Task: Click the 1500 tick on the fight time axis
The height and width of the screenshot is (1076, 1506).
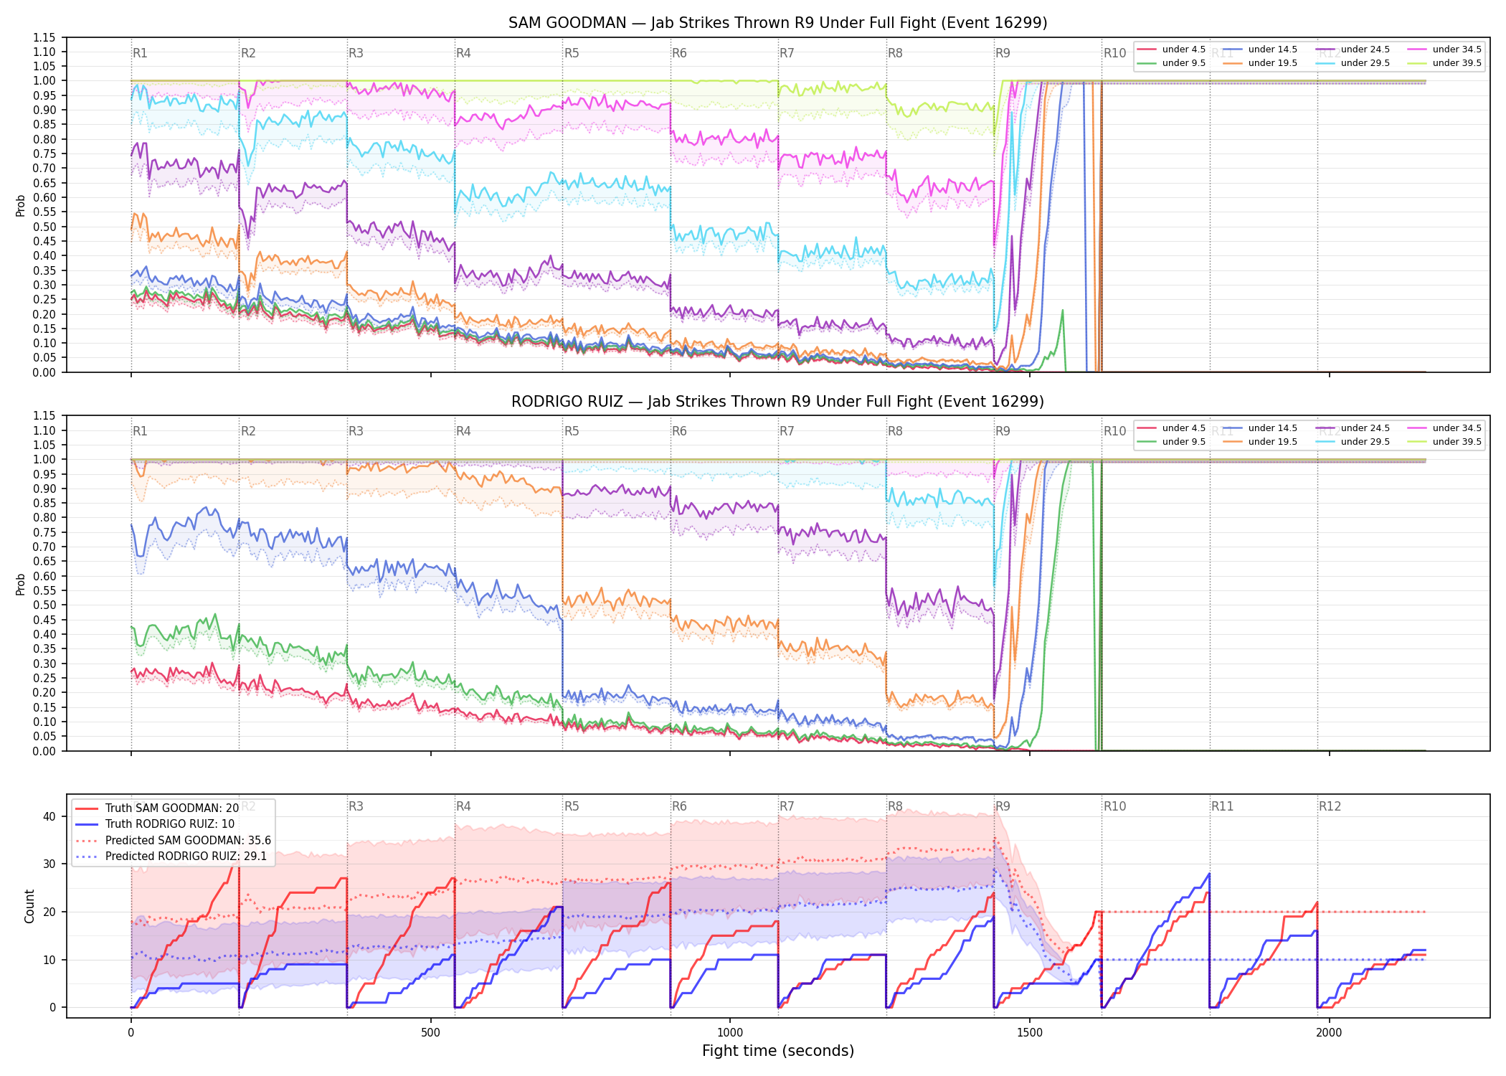Action: (1030, 1033)
